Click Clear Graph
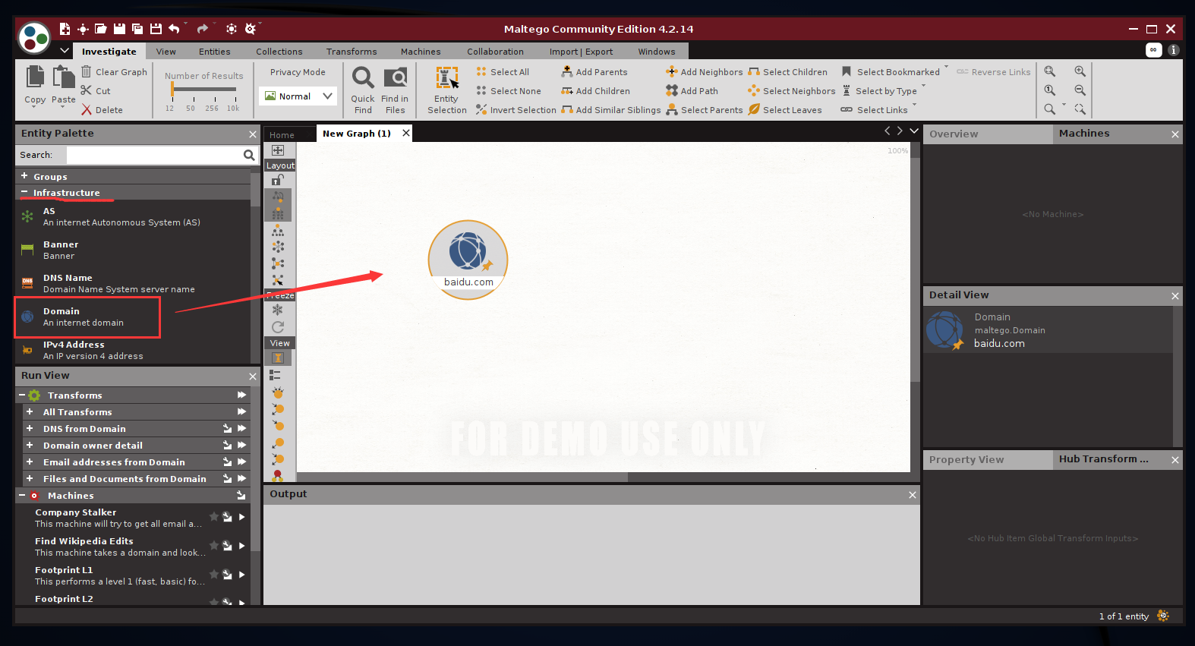This screenshot has width=1195, height=646. (114, 72)
